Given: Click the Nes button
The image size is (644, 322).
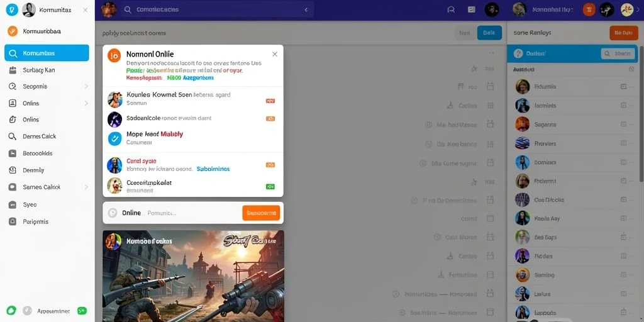Looking at the screenshot, I should point(465,33).
